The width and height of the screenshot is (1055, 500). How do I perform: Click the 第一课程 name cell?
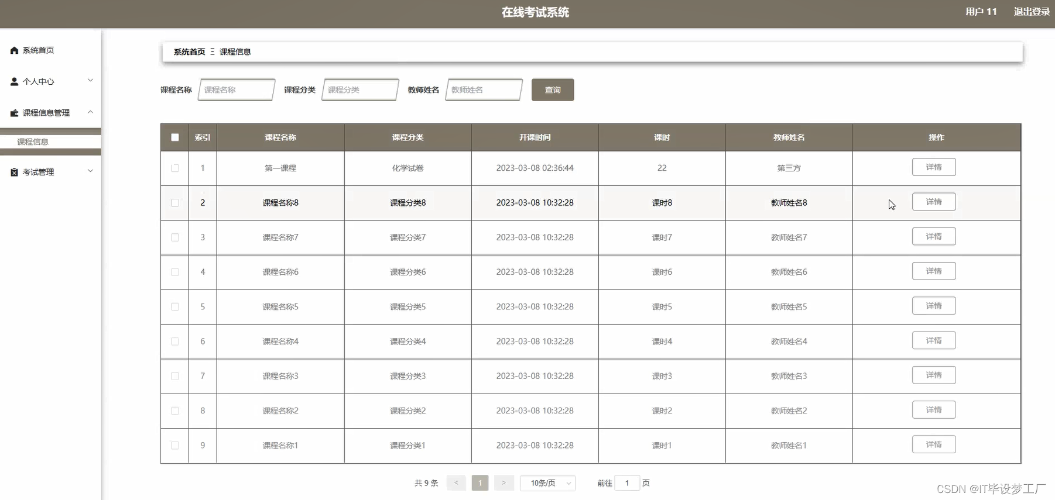[280, 168]
